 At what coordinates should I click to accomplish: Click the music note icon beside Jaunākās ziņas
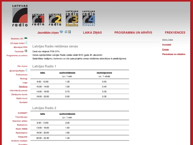(x=66, y=32)
